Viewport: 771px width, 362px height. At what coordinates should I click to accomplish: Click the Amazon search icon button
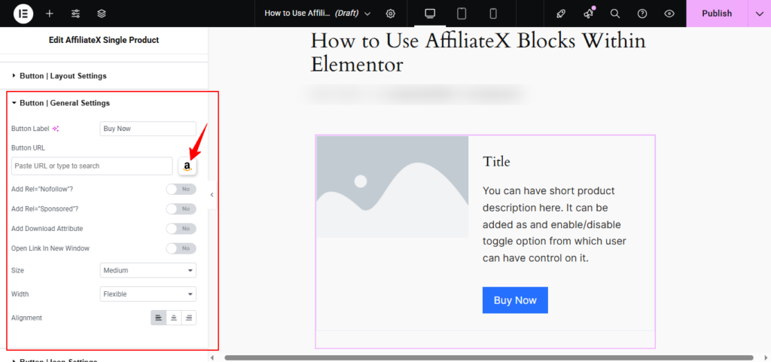pyautogui.click(x=187, y=166)
